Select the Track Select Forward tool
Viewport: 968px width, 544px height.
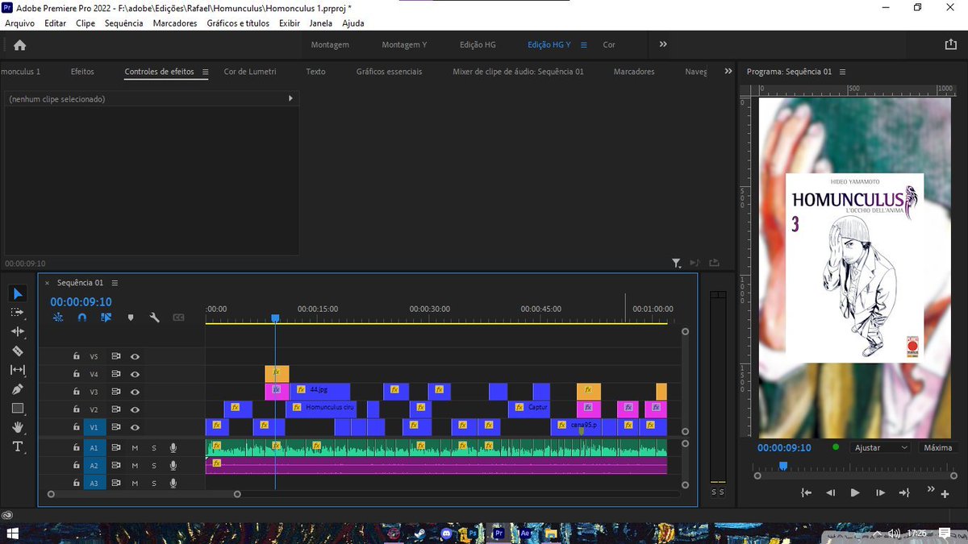[x=18, y=312]
